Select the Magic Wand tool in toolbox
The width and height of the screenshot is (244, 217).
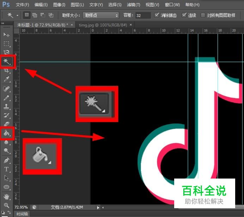tap(6, 62)
